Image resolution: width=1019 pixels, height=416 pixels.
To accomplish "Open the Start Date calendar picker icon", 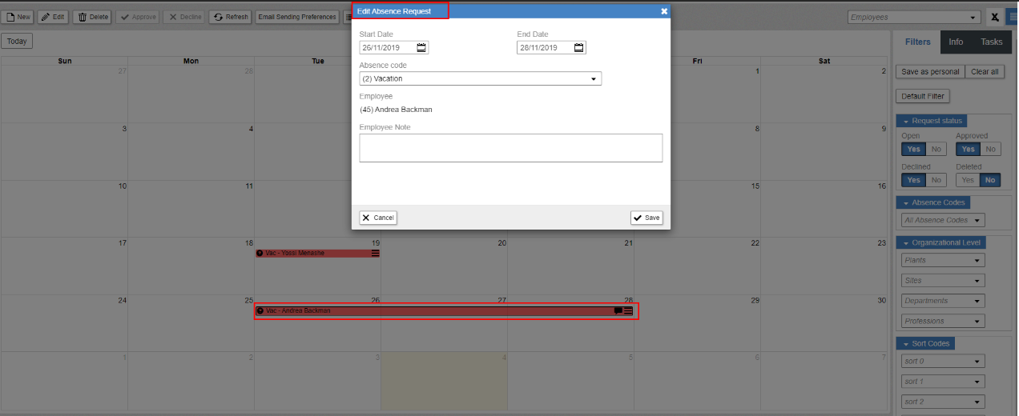I will tap(421, 48).
